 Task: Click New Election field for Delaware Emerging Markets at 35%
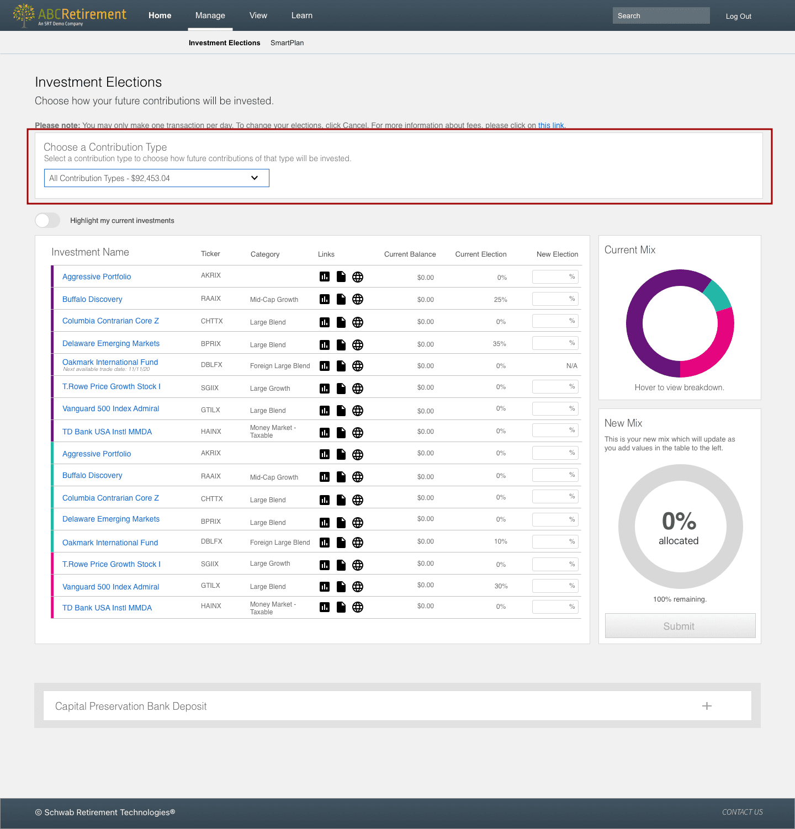555,343
